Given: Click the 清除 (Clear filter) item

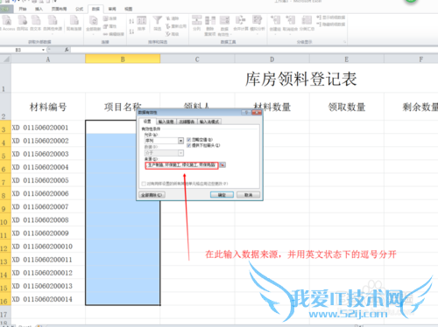Looking at the screenshot, I should (x=173, y=18).
